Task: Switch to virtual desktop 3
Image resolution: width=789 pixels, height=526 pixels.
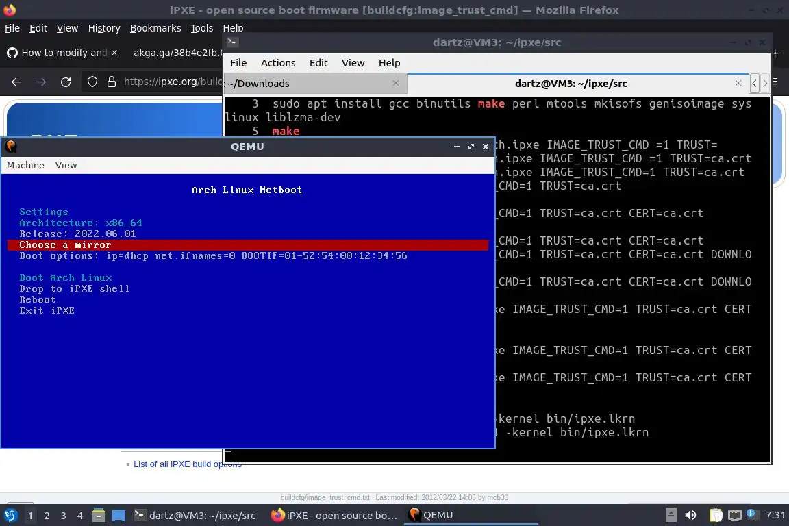Action: click(64, 516)
